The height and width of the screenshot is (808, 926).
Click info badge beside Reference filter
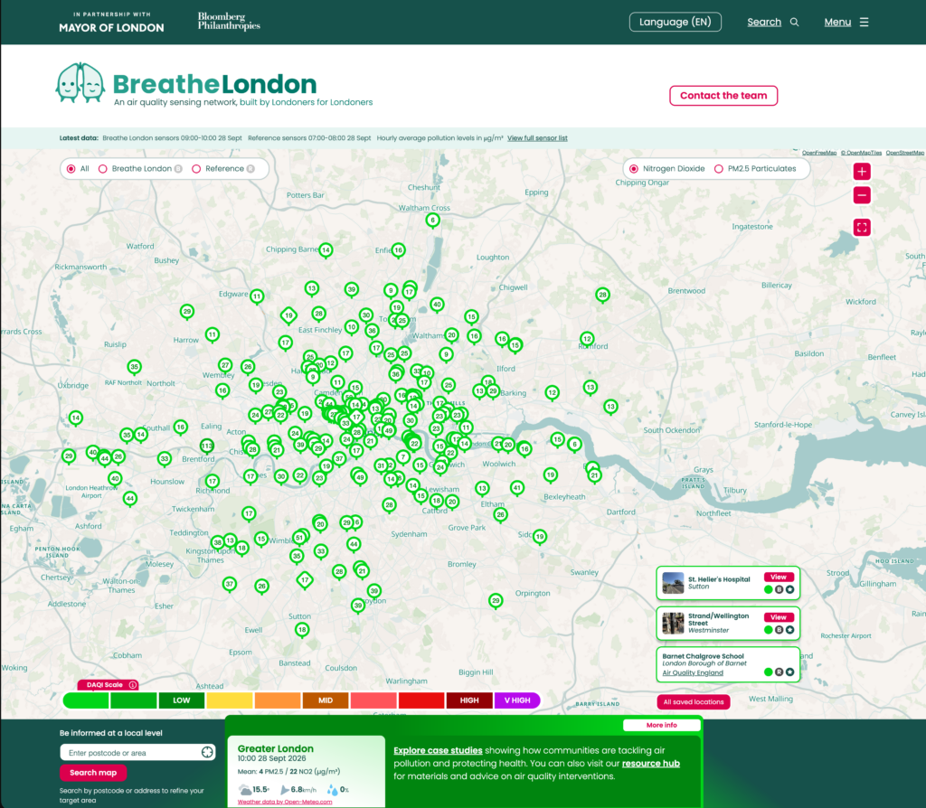coord(250,169)
